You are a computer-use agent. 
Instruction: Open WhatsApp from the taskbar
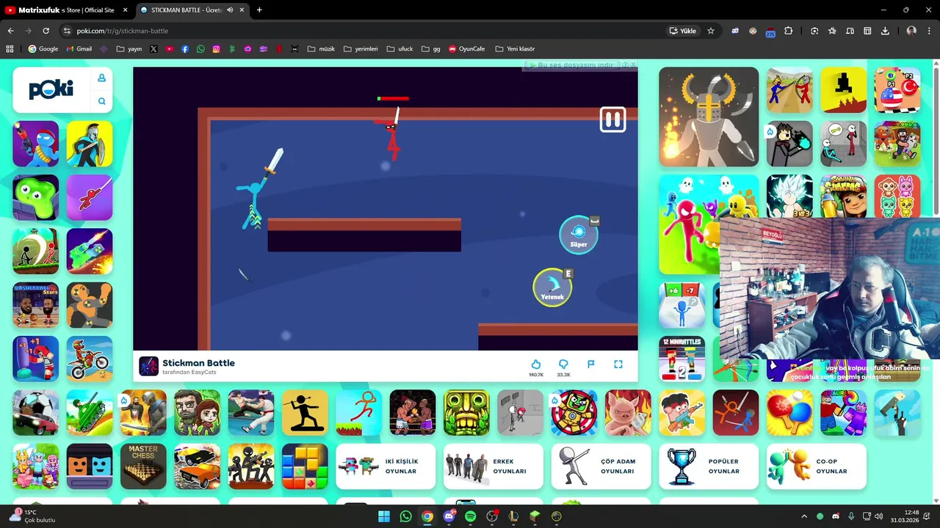(406, 516)
